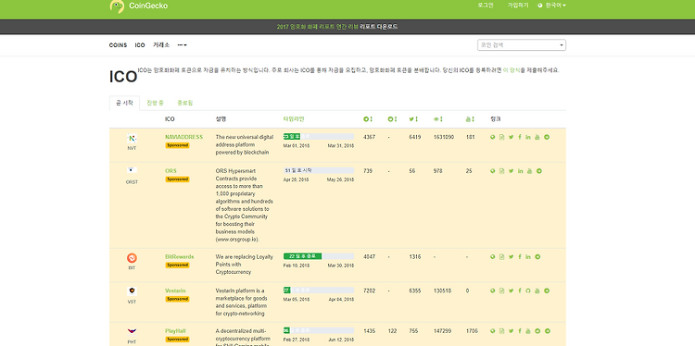Open Vestarin Twitter icon
The width and height of the screenshot is (695, 346).
coord(511,290)
